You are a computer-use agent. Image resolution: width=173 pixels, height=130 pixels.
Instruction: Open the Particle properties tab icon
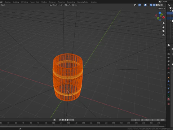pos(169,85)
